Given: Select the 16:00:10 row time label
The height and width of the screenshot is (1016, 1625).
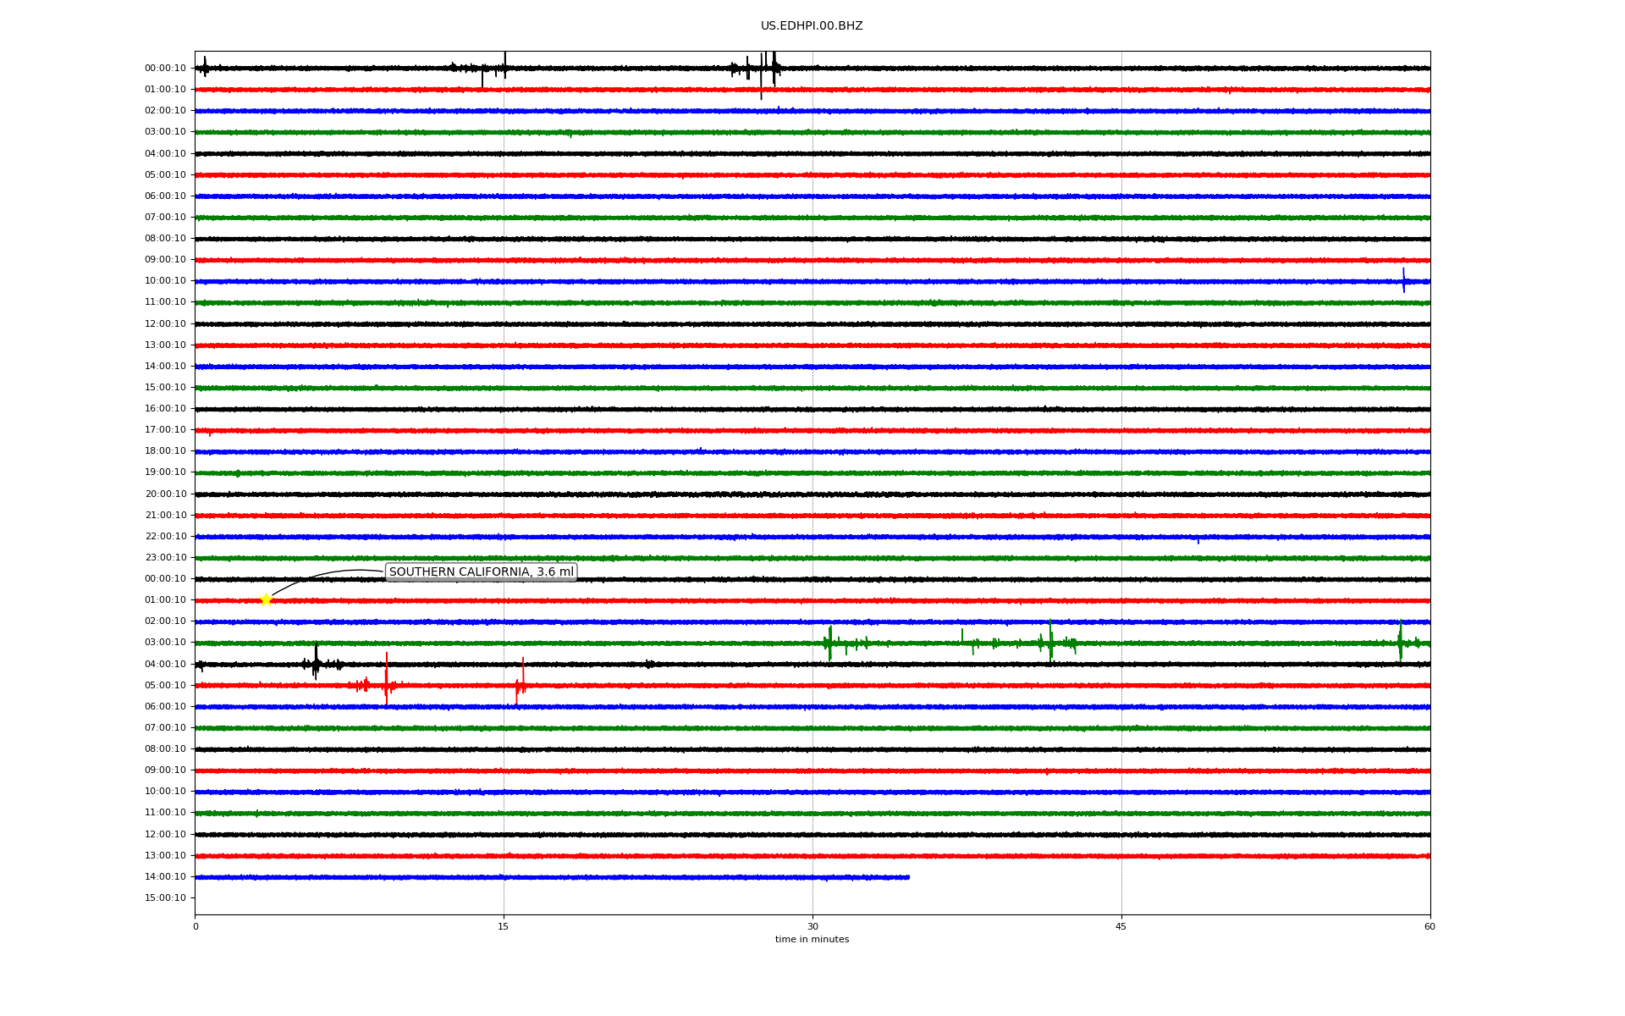Looking at the screenshot, I should tap(165, 409).
